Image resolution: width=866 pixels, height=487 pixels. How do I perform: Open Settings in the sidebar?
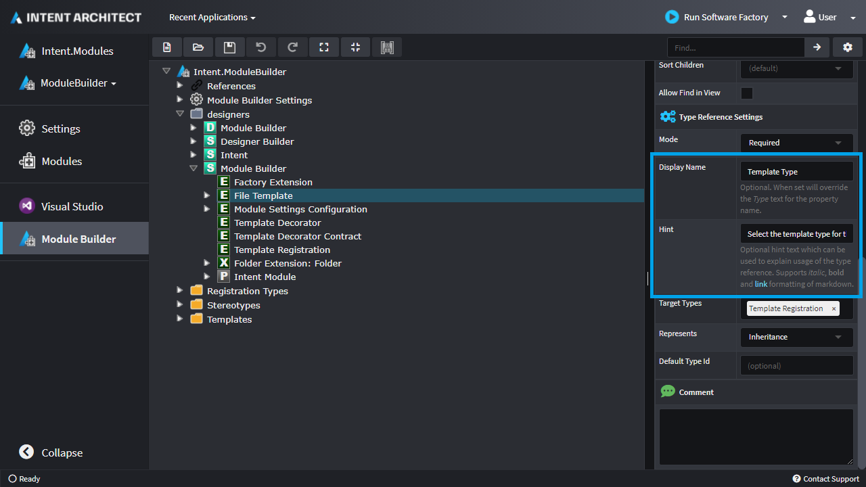click(74, 129)
